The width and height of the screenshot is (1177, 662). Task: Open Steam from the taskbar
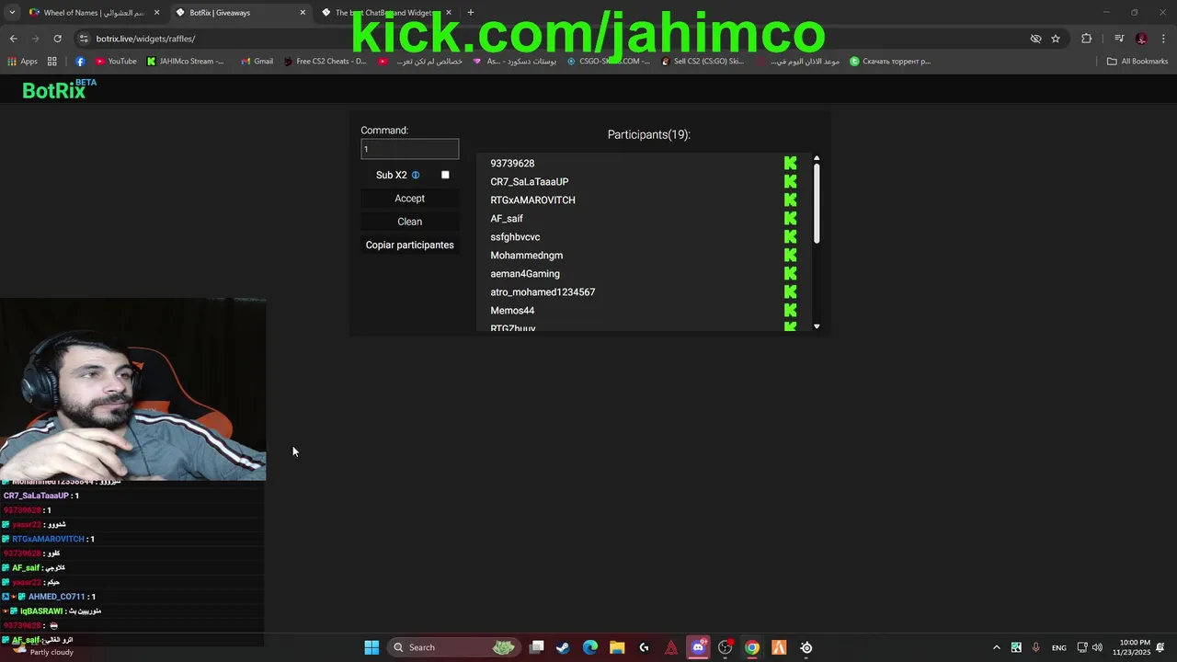(x=563, y=647)
